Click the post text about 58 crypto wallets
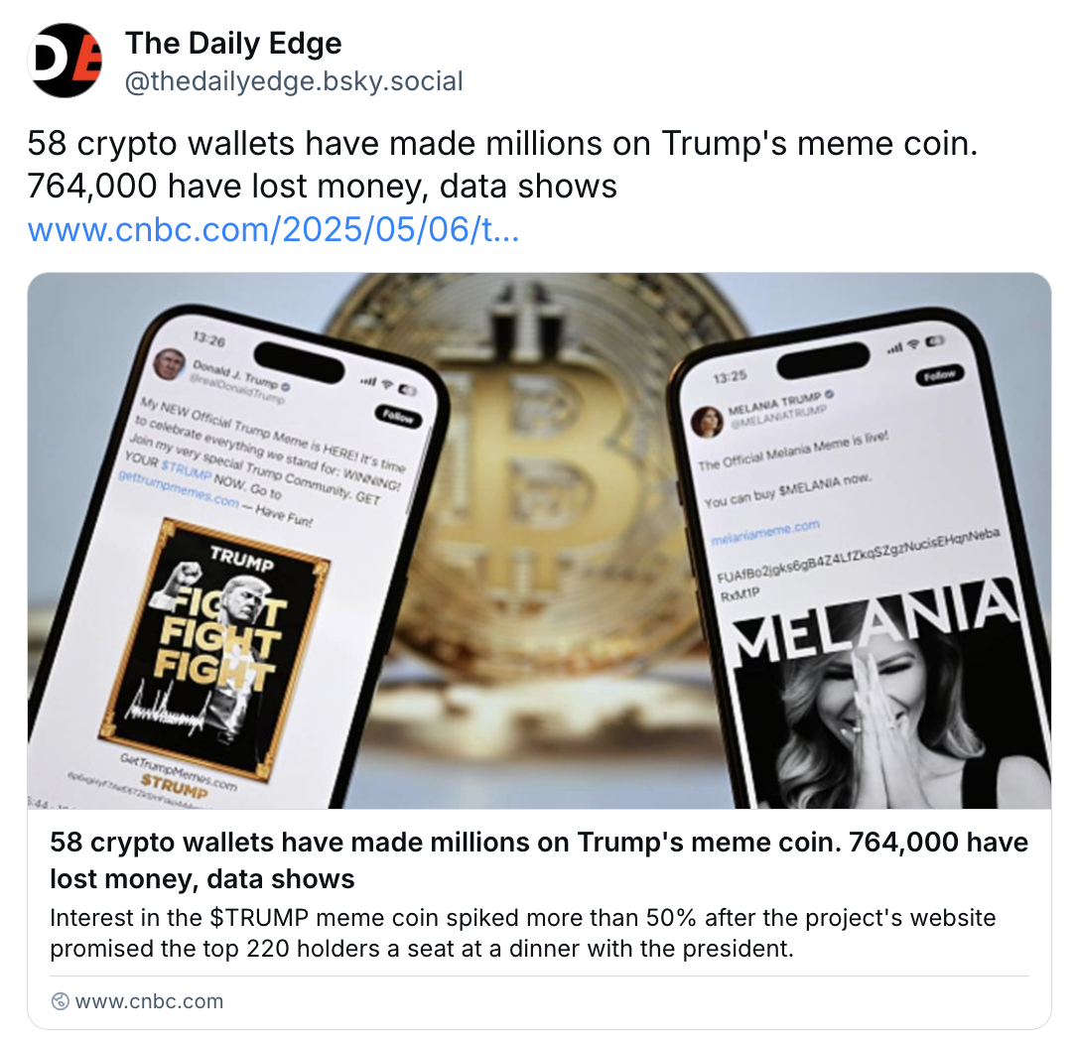The height and width of the screenshot is (1042, 1076). pyautogui.click(x=502, y=165)
